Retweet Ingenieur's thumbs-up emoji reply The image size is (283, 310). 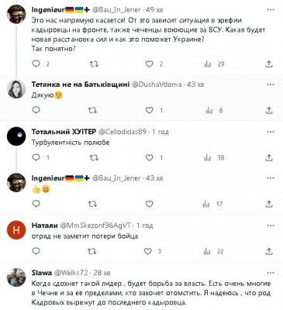92,204
